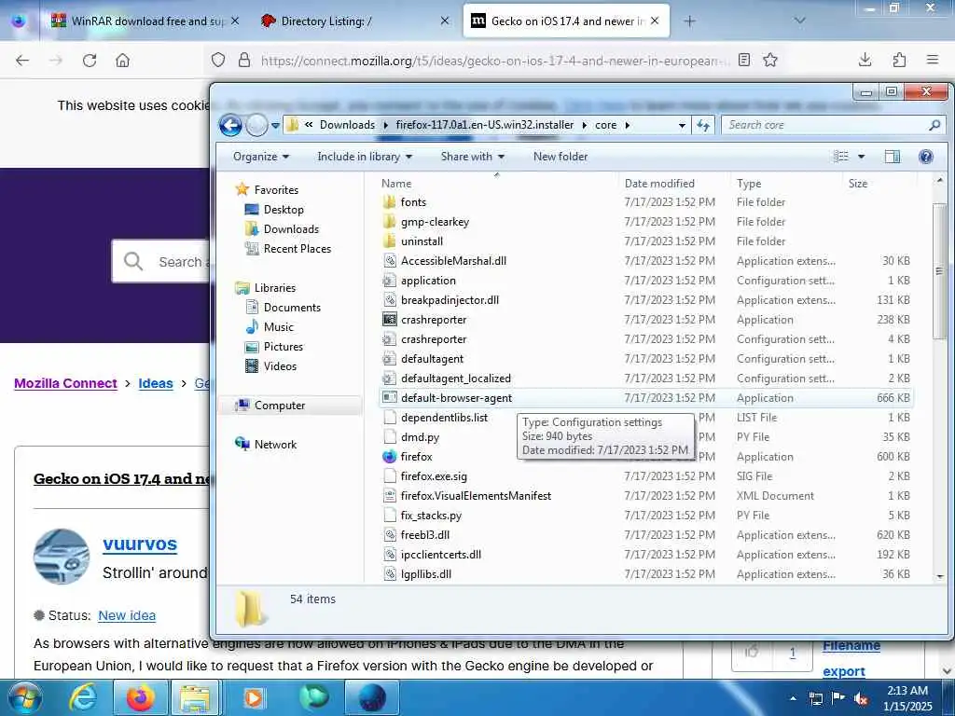The width and height of the screenshot is (955, 716).
Task: Navigate to Downloads in breadcrumb
Action: click(x=347, y=125)
